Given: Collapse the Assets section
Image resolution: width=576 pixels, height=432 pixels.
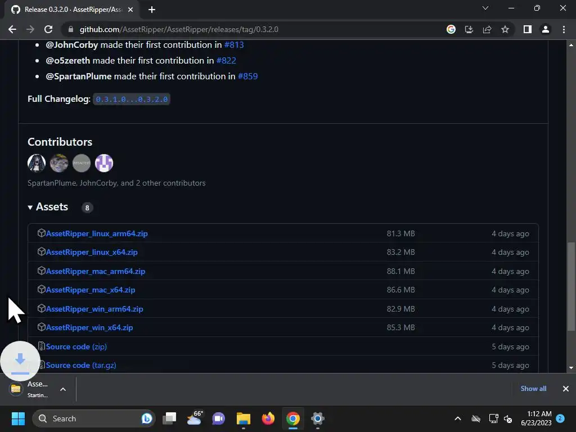Looking at the screenshot, I should coord(48,207).
